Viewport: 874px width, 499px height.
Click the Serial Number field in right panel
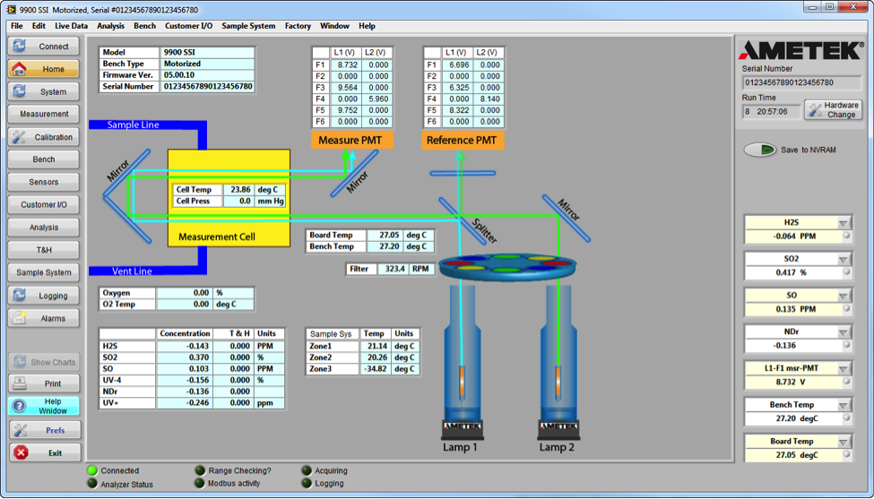coord(801,83)
